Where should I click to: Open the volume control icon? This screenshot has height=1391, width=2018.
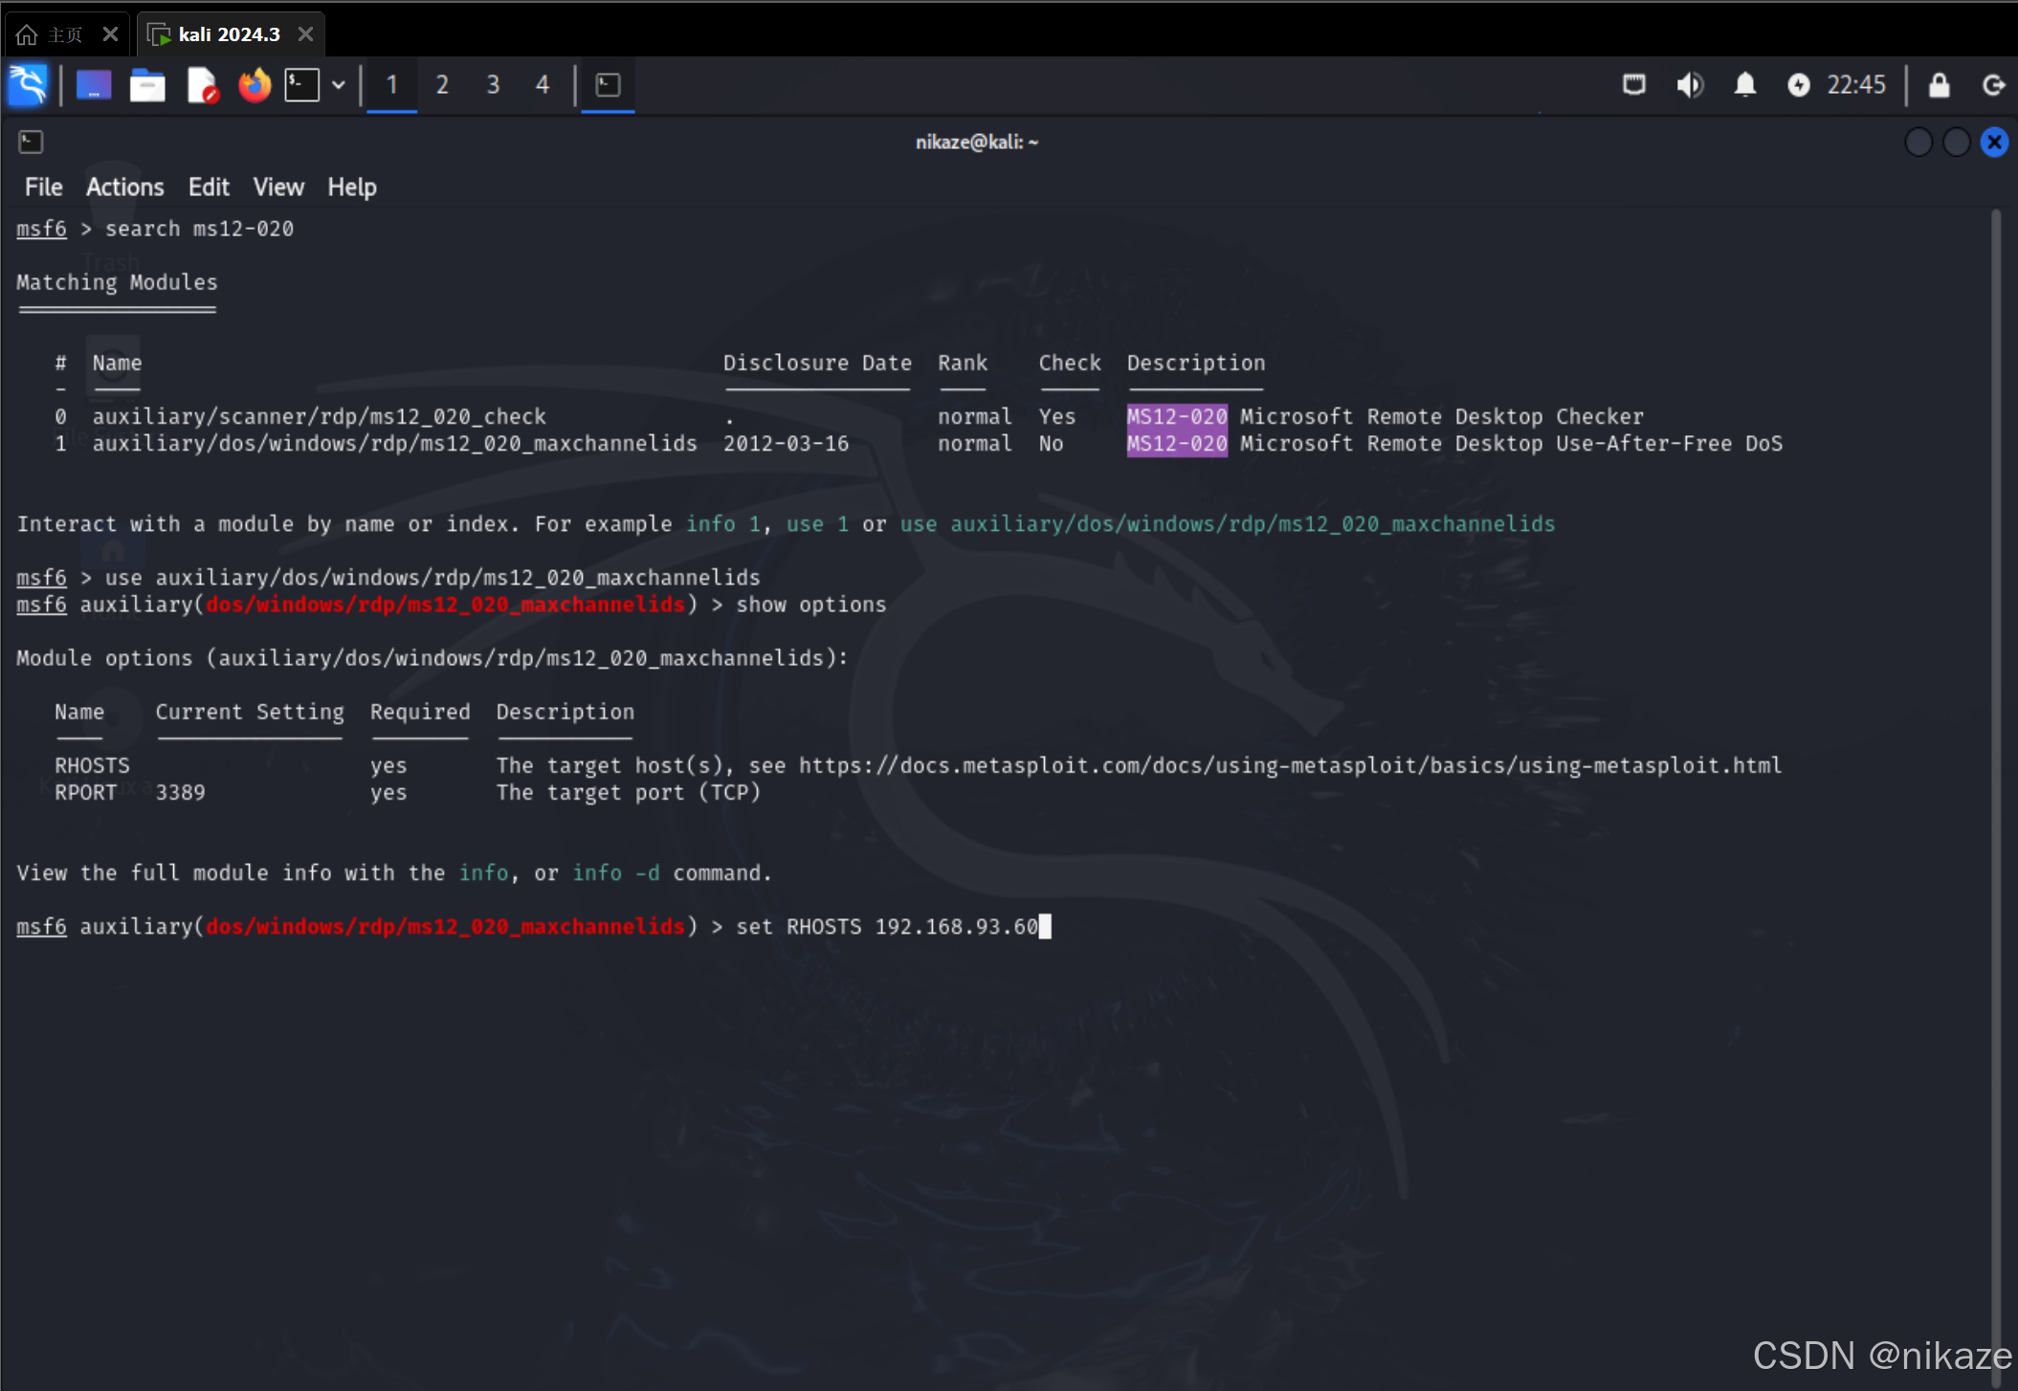pyautogui.click(x=1690, y=85)
